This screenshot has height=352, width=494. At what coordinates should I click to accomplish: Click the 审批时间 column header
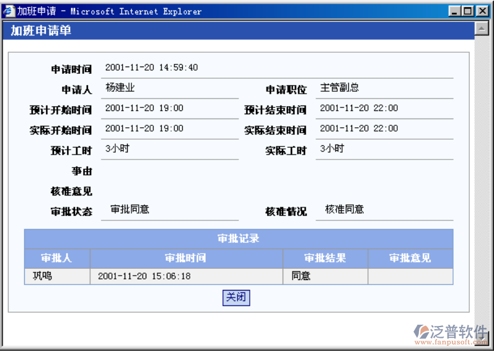tap(186, 258)
